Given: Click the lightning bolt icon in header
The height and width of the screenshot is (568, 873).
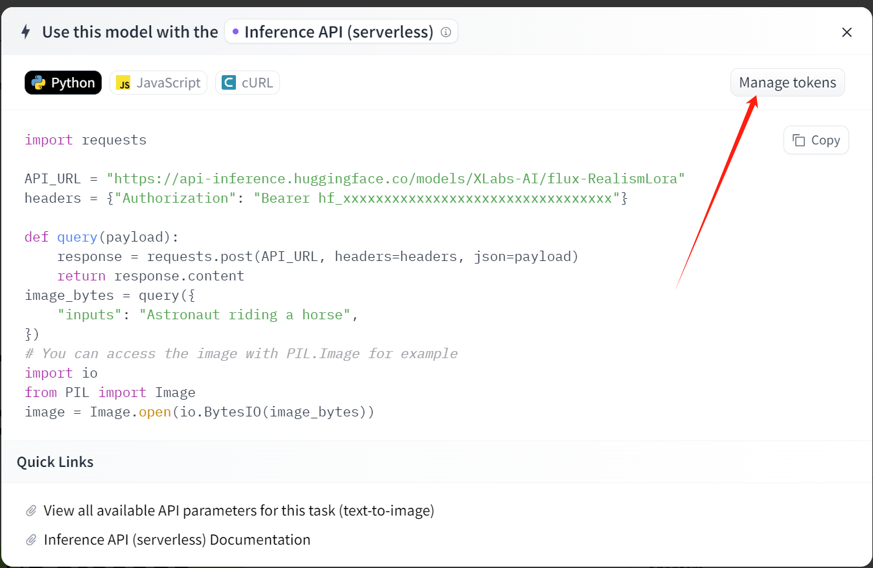Looking at the screenshot, I should pos(26,32).
